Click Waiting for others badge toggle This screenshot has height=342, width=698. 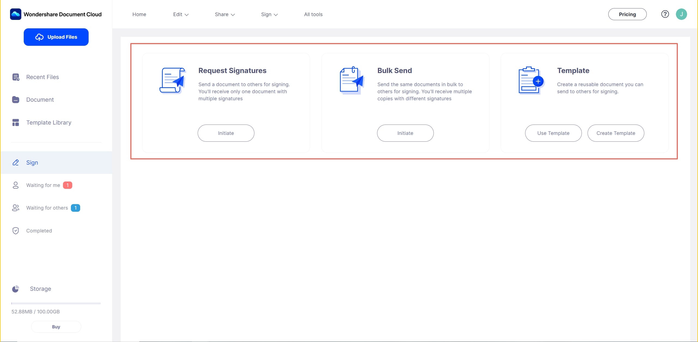[x=76, y=208]
